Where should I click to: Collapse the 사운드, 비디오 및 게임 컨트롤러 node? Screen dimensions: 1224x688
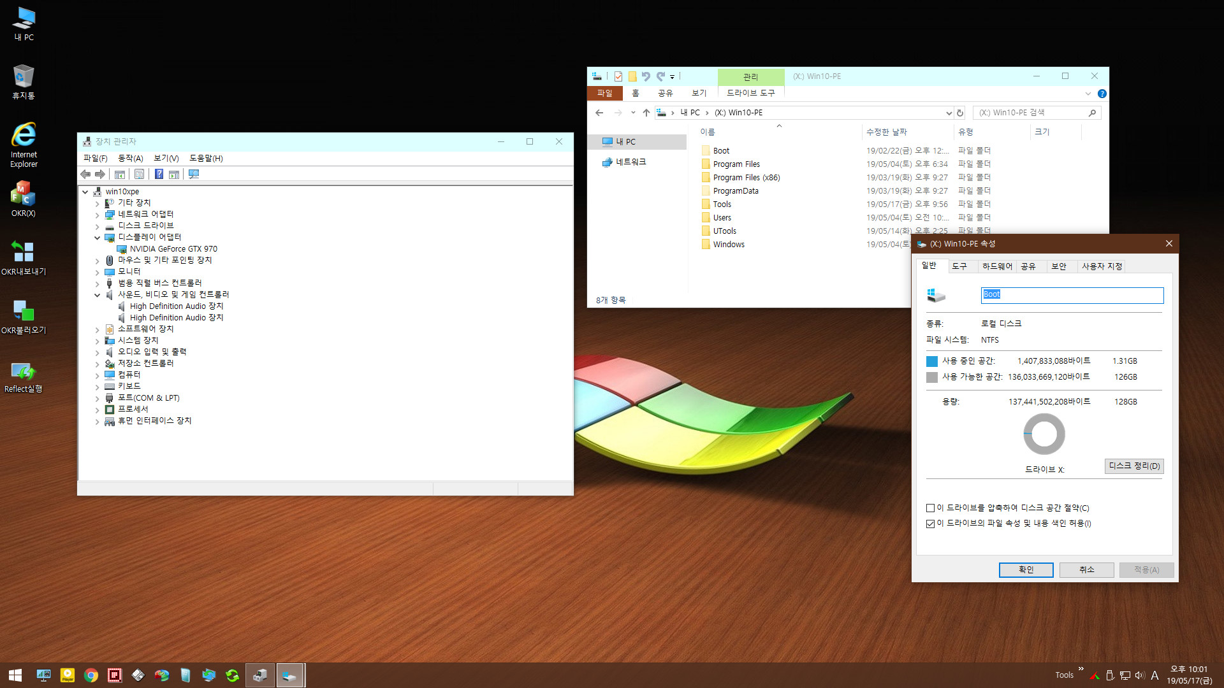click(x=98, y=295)
